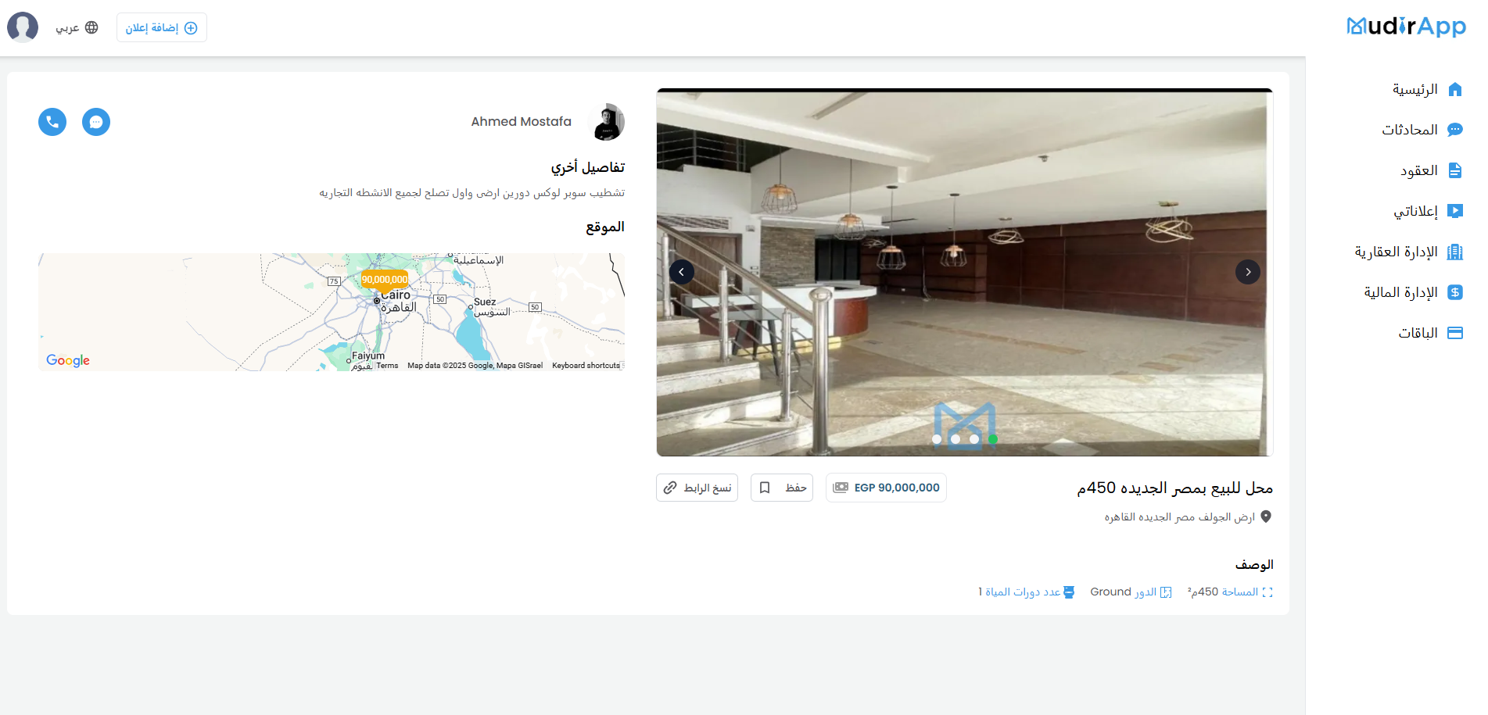Image resolution: width=1488 pixels, height=715 pixels.
Task: Click the phone call icon
Action: 52,122
